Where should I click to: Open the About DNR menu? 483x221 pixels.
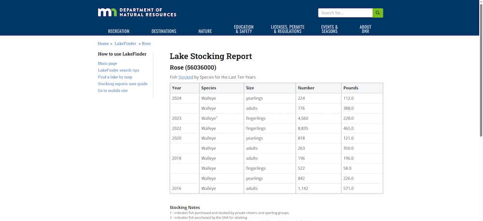pos(365,29)
